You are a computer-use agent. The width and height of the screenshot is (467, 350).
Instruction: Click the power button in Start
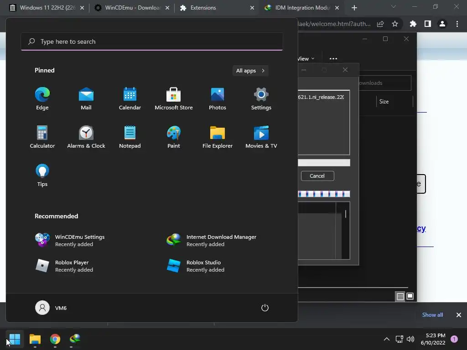(x=265, y=308)
